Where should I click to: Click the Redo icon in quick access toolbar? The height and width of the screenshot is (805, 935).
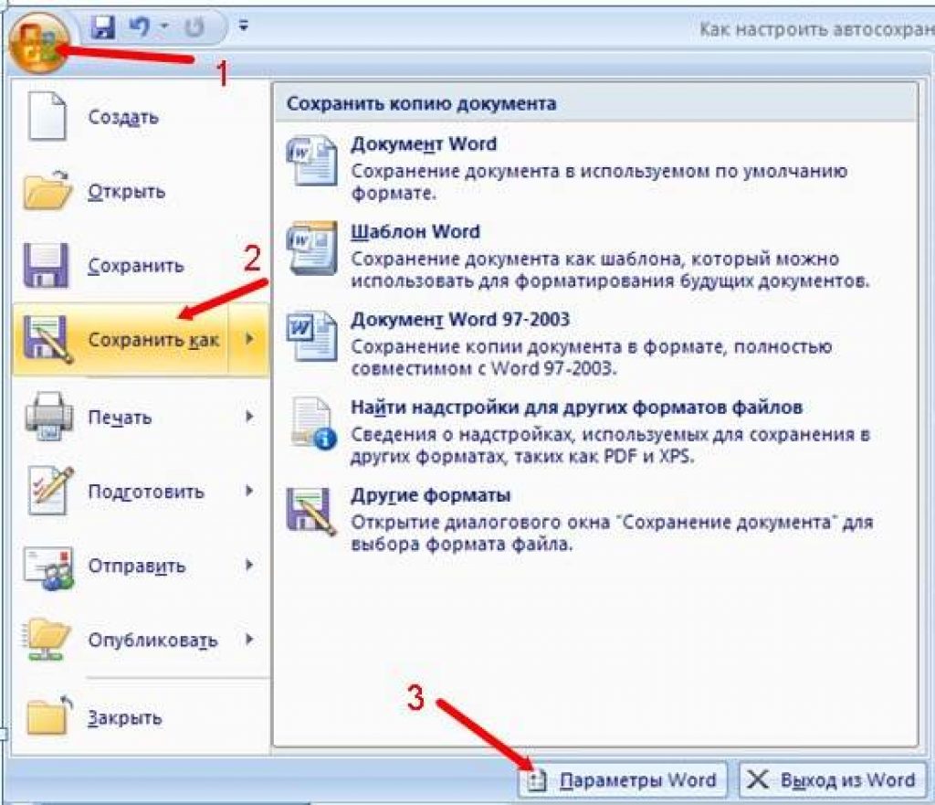[194, 26]
